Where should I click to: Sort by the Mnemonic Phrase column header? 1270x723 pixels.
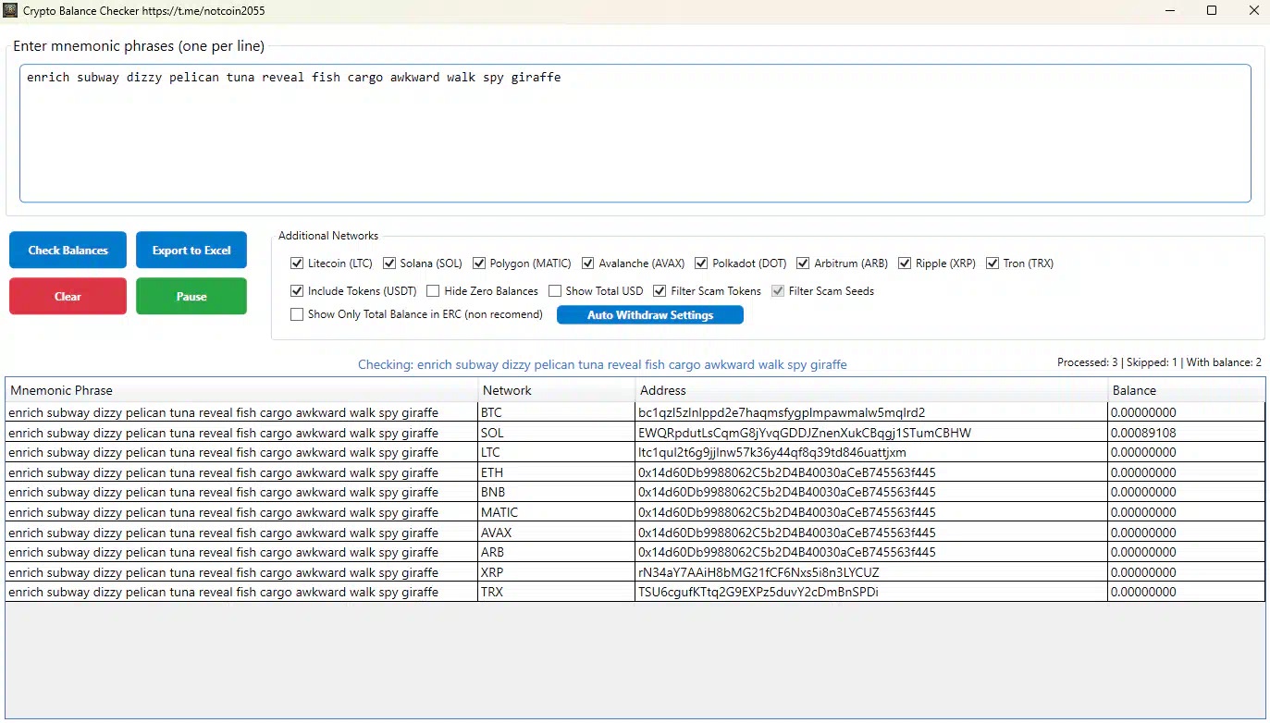[x=241, y=390]
